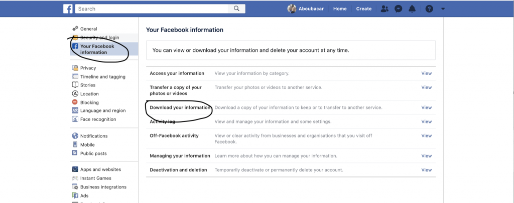Open Timeline and tagging settings

tap(102, 76)
